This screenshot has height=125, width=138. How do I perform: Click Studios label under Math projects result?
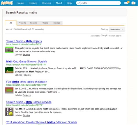pos(26,55)
